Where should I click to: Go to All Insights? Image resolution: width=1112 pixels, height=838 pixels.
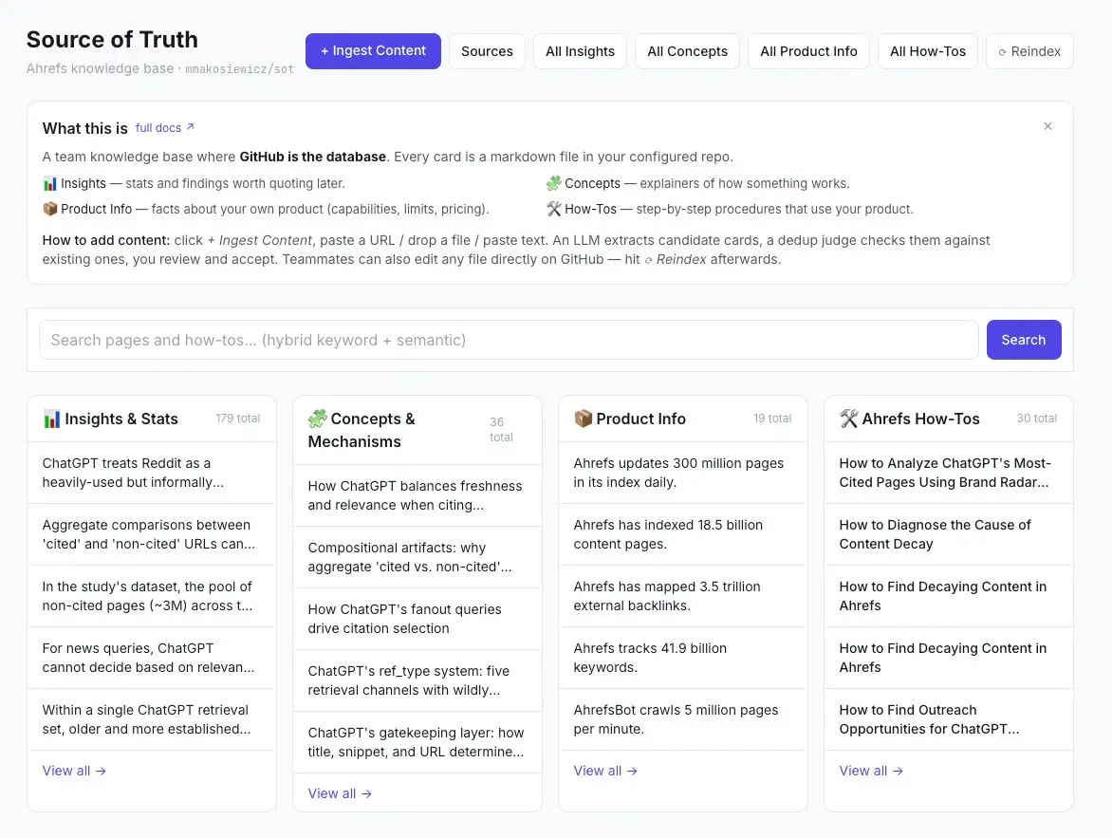(x=580, y=51)
